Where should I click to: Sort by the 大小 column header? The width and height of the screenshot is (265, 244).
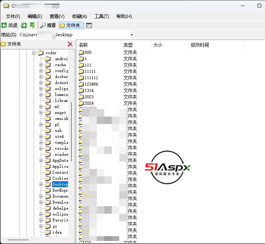click(x=170, y=45)
